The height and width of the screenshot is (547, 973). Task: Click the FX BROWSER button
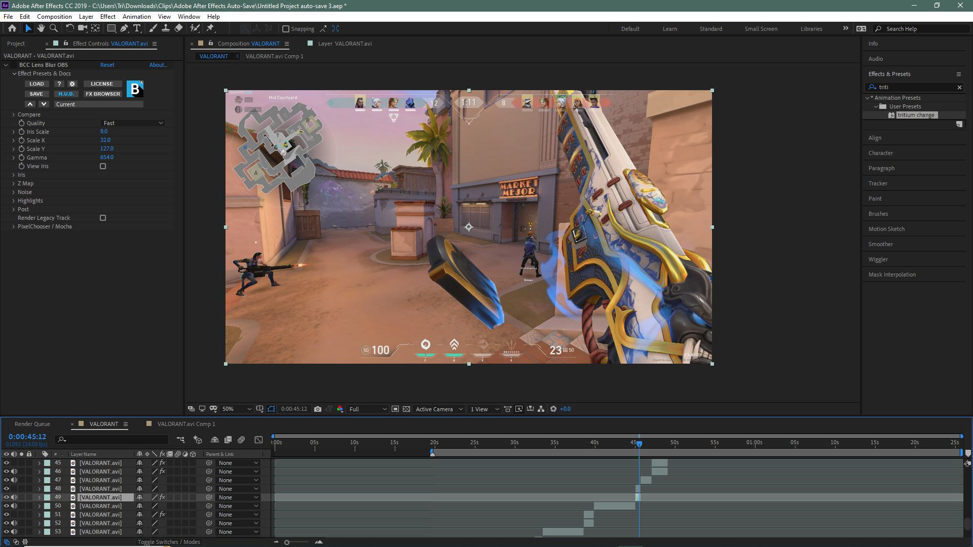point(103,94)
